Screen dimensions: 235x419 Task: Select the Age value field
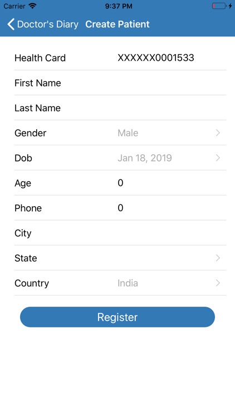tap(170, 183)
